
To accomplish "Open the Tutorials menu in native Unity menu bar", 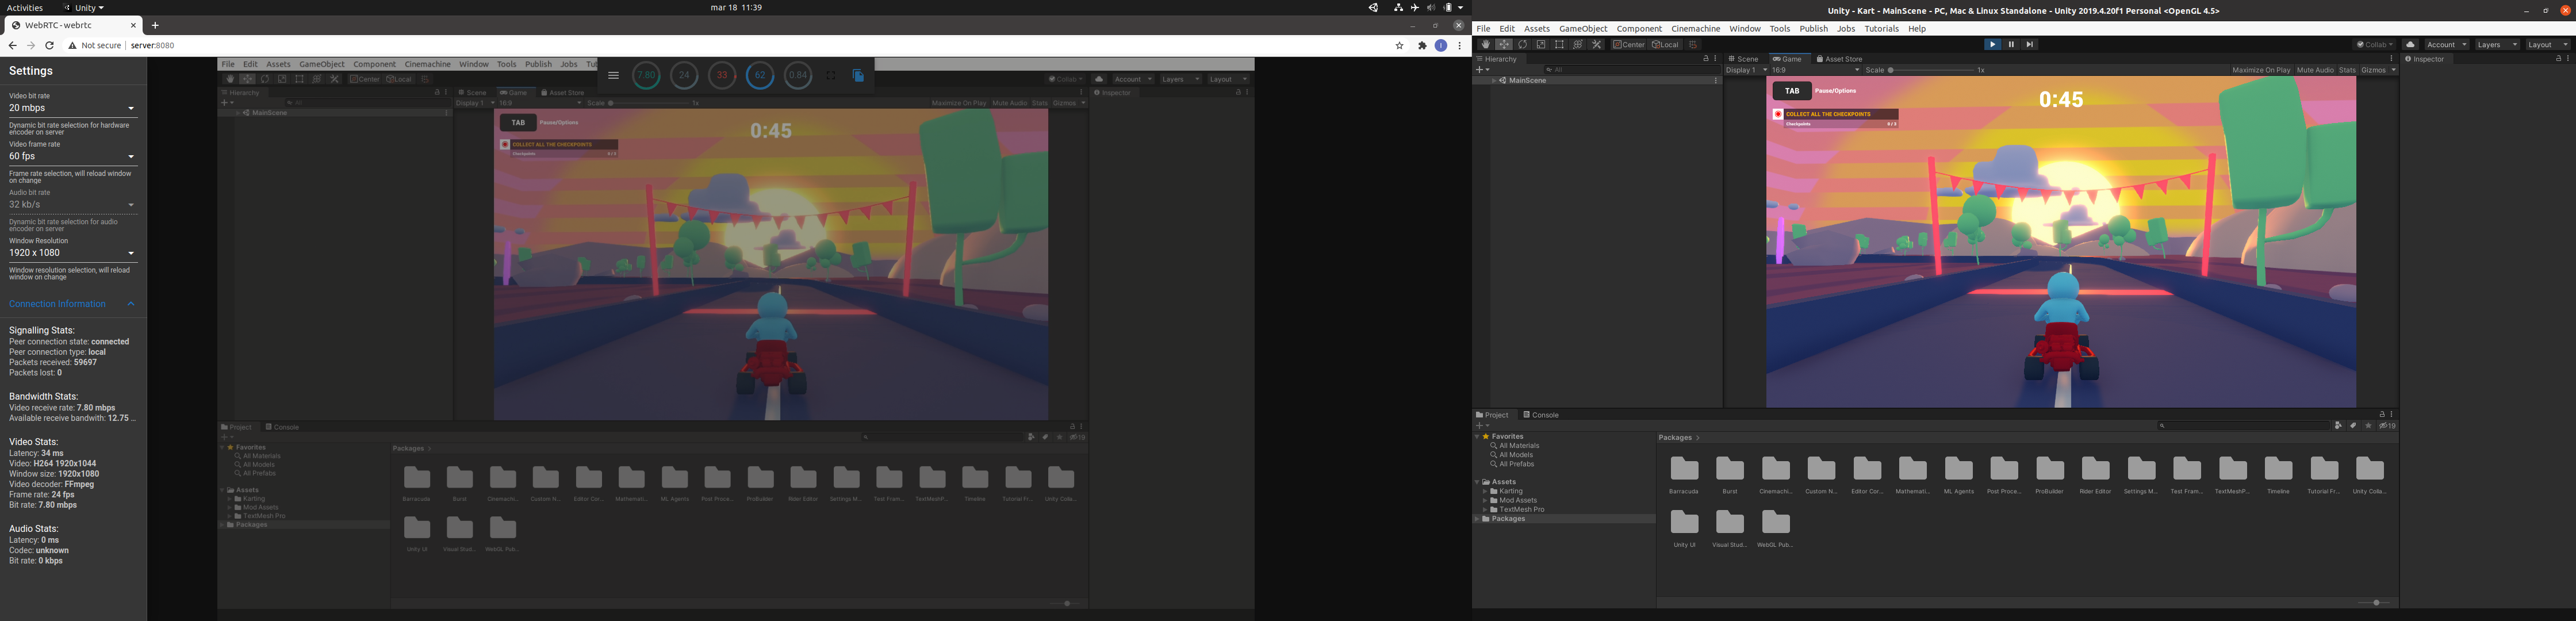I will tap(1881, 29).
